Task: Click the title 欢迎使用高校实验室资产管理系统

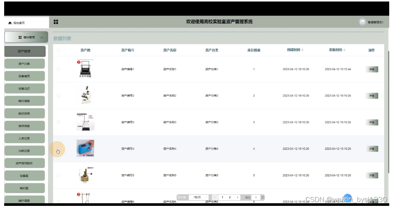Action: [x=219, y=22]
